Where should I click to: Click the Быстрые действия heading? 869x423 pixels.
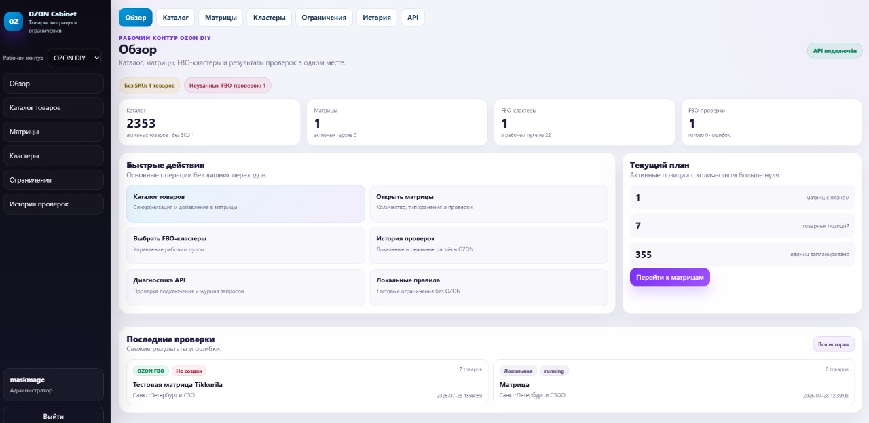pos(165,165)
